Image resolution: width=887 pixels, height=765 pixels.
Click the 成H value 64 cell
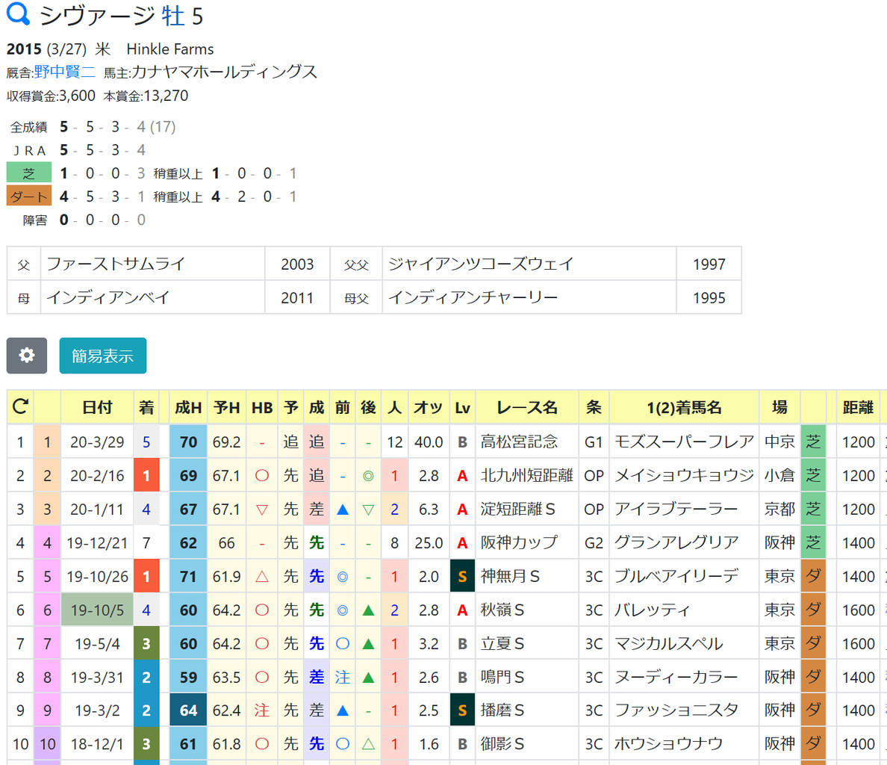pyautogui.click(x=188, y=710)
